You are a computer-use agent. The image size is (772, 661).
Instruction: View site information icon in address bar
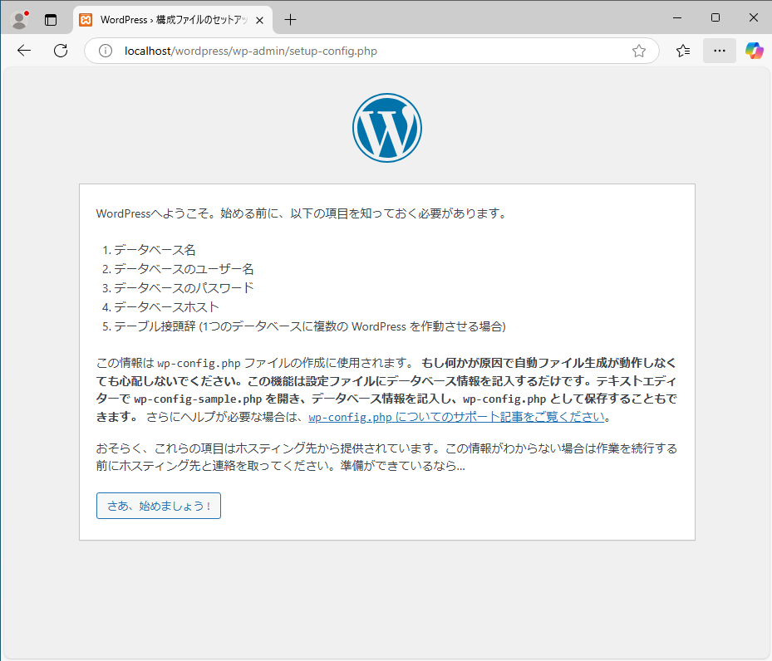tap(106, 51)
